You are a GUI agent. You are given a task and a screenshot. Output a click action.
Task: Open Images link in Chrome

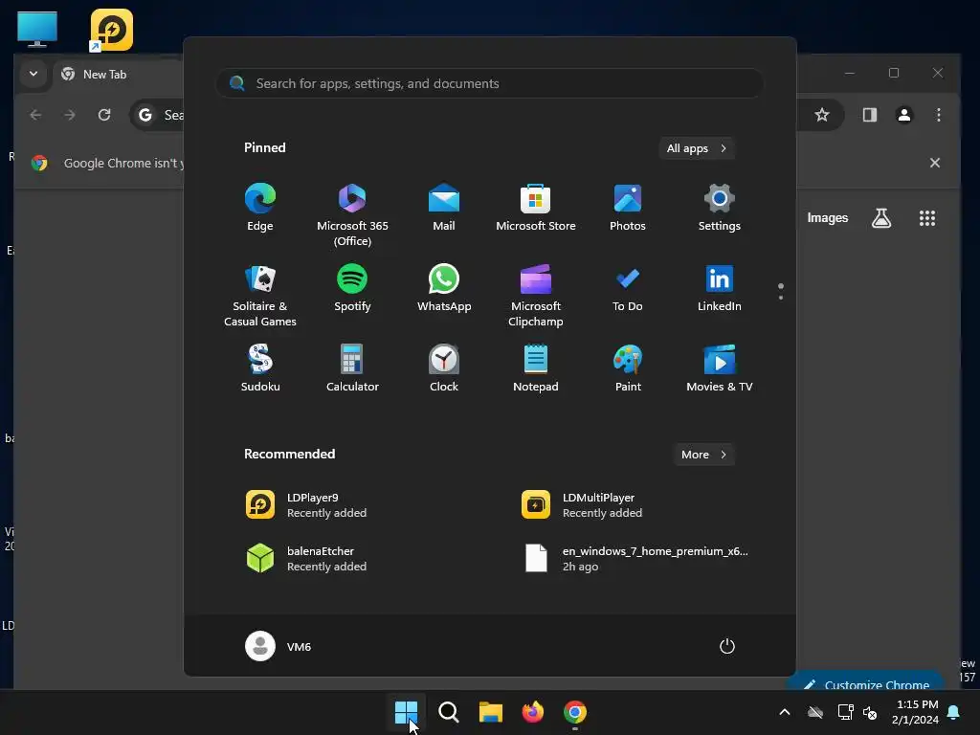(828, 217)
